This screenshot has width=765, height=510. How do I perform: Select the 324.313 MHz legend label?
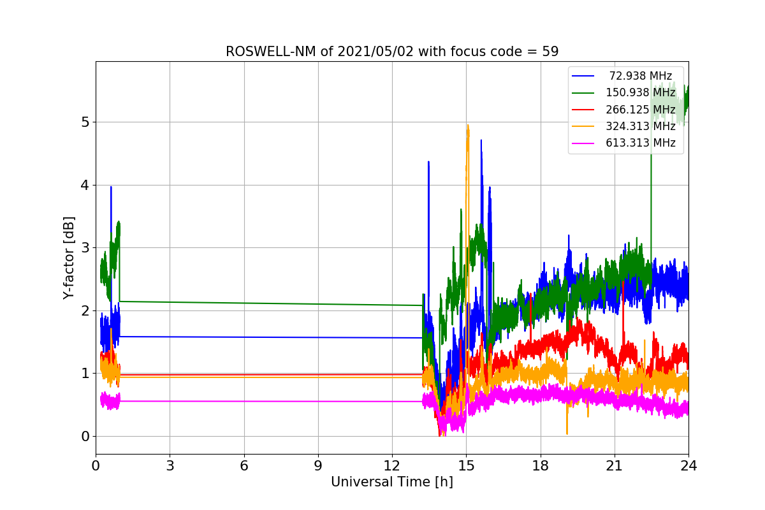click(x=641, y=126)
